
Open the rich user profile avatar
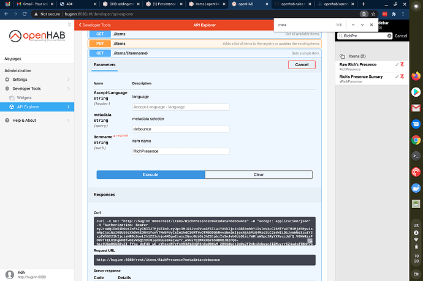click(10, 274)
